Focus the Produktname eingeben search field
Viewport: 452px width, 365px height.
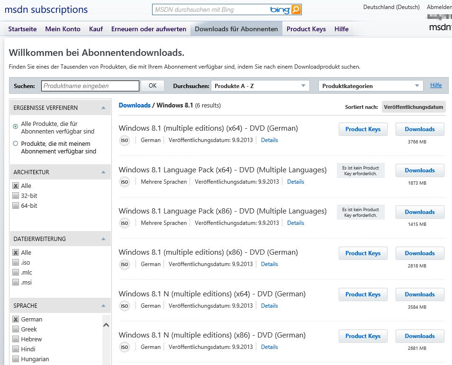(x=90, y=86)
